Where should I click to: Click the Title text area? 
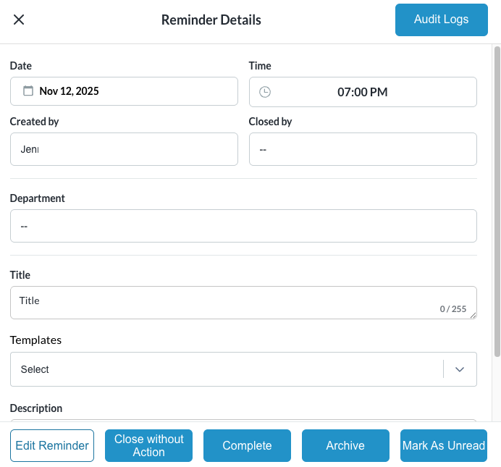pos(224,302)
